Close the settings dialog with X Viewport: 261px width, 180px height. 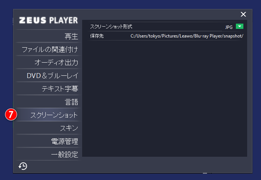coord(243,14)
